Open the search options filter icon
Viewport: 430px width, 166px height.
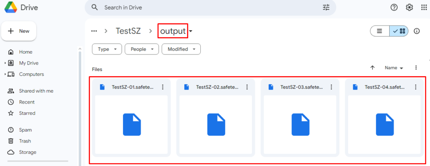click(326, 8)
